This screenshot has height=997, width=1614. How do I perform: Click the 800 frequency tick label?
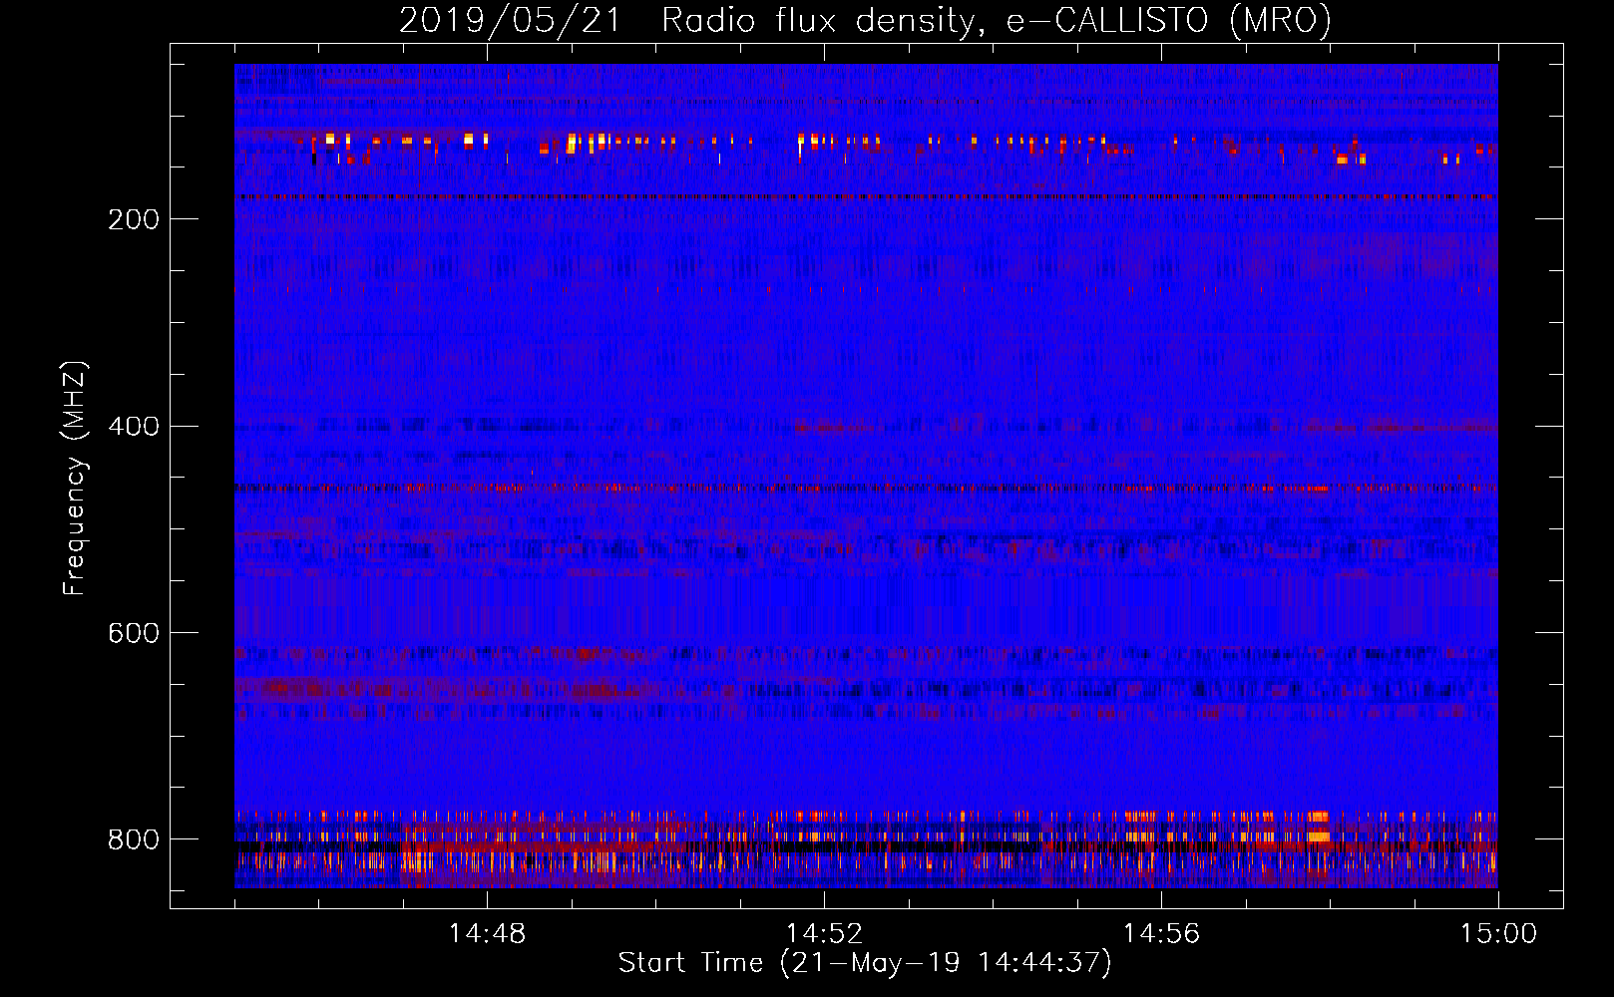(134, 839)
